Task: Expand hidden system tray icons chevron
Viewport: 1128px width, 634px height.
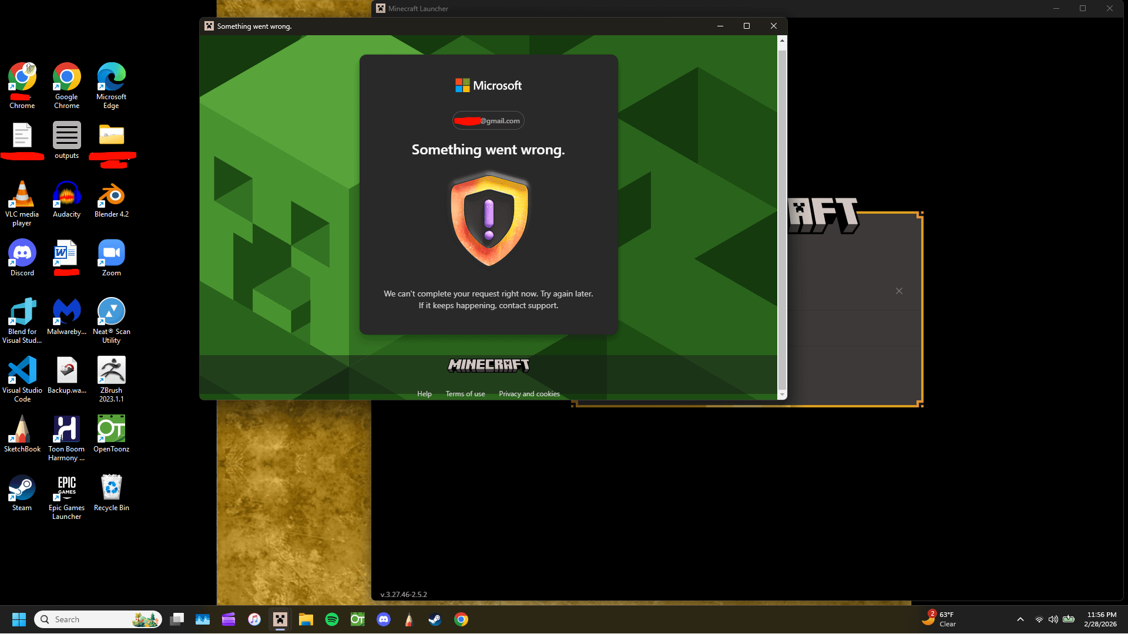Action: coord(1020,619)
